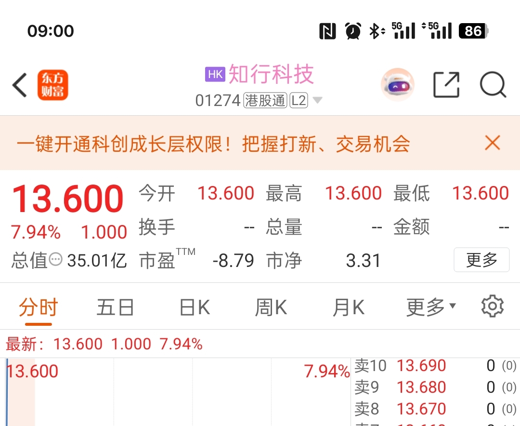This screenshot has width=520, height=426.
Task: Tap the 3.31 市净 value
Action: [x=363, y=260]
